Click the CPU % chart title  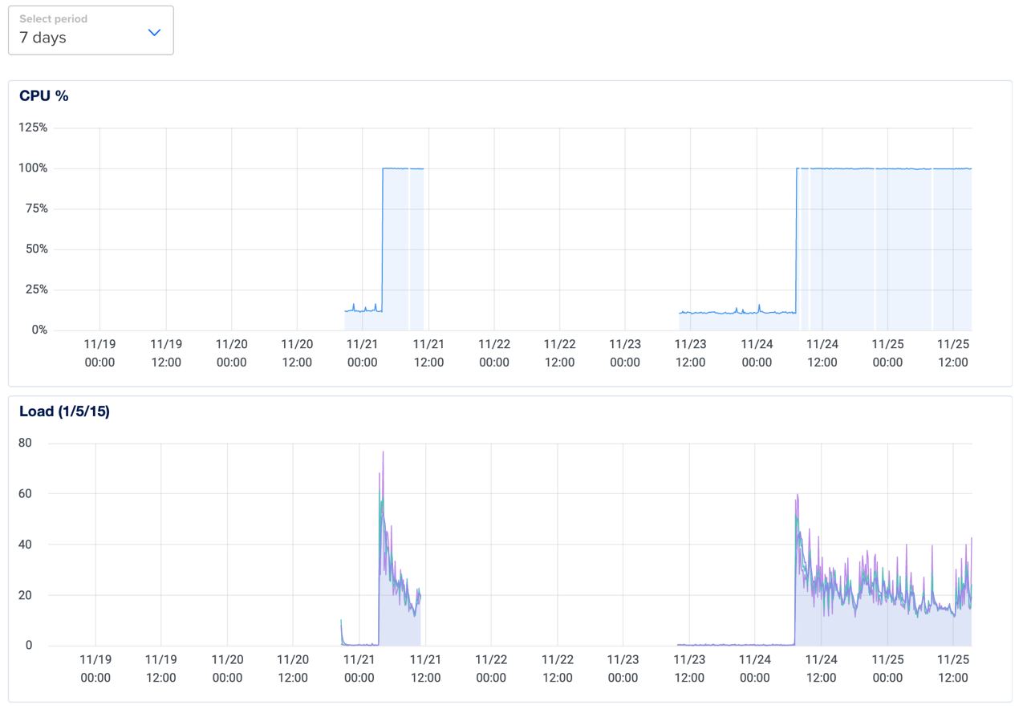click(x=44, y=95)
